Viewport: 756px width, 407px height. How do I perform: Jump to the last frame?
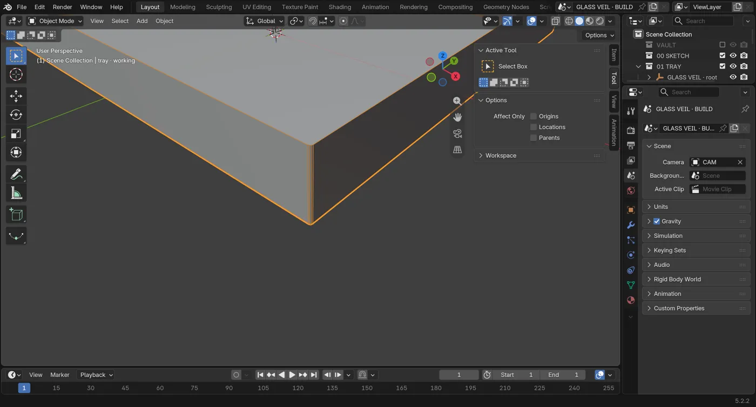pos(314,375)
